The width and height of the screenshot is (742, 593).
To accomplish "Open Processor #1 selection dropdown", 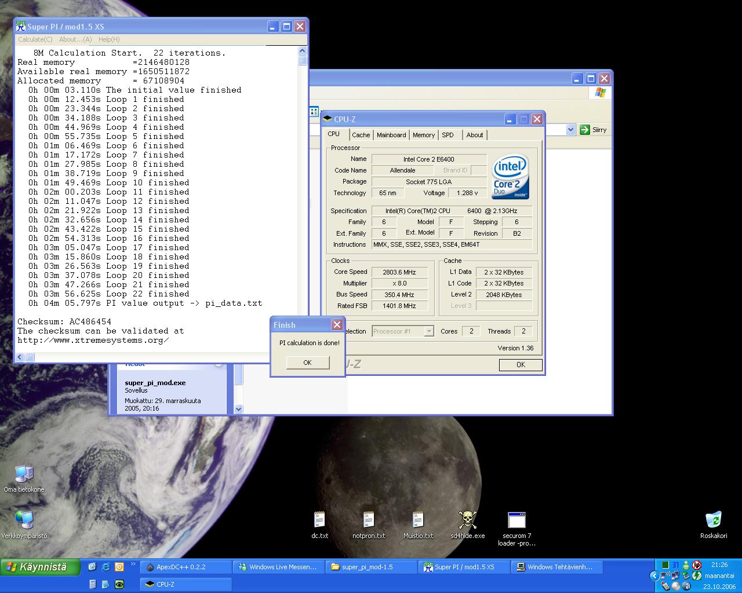I will coord(429,331).
